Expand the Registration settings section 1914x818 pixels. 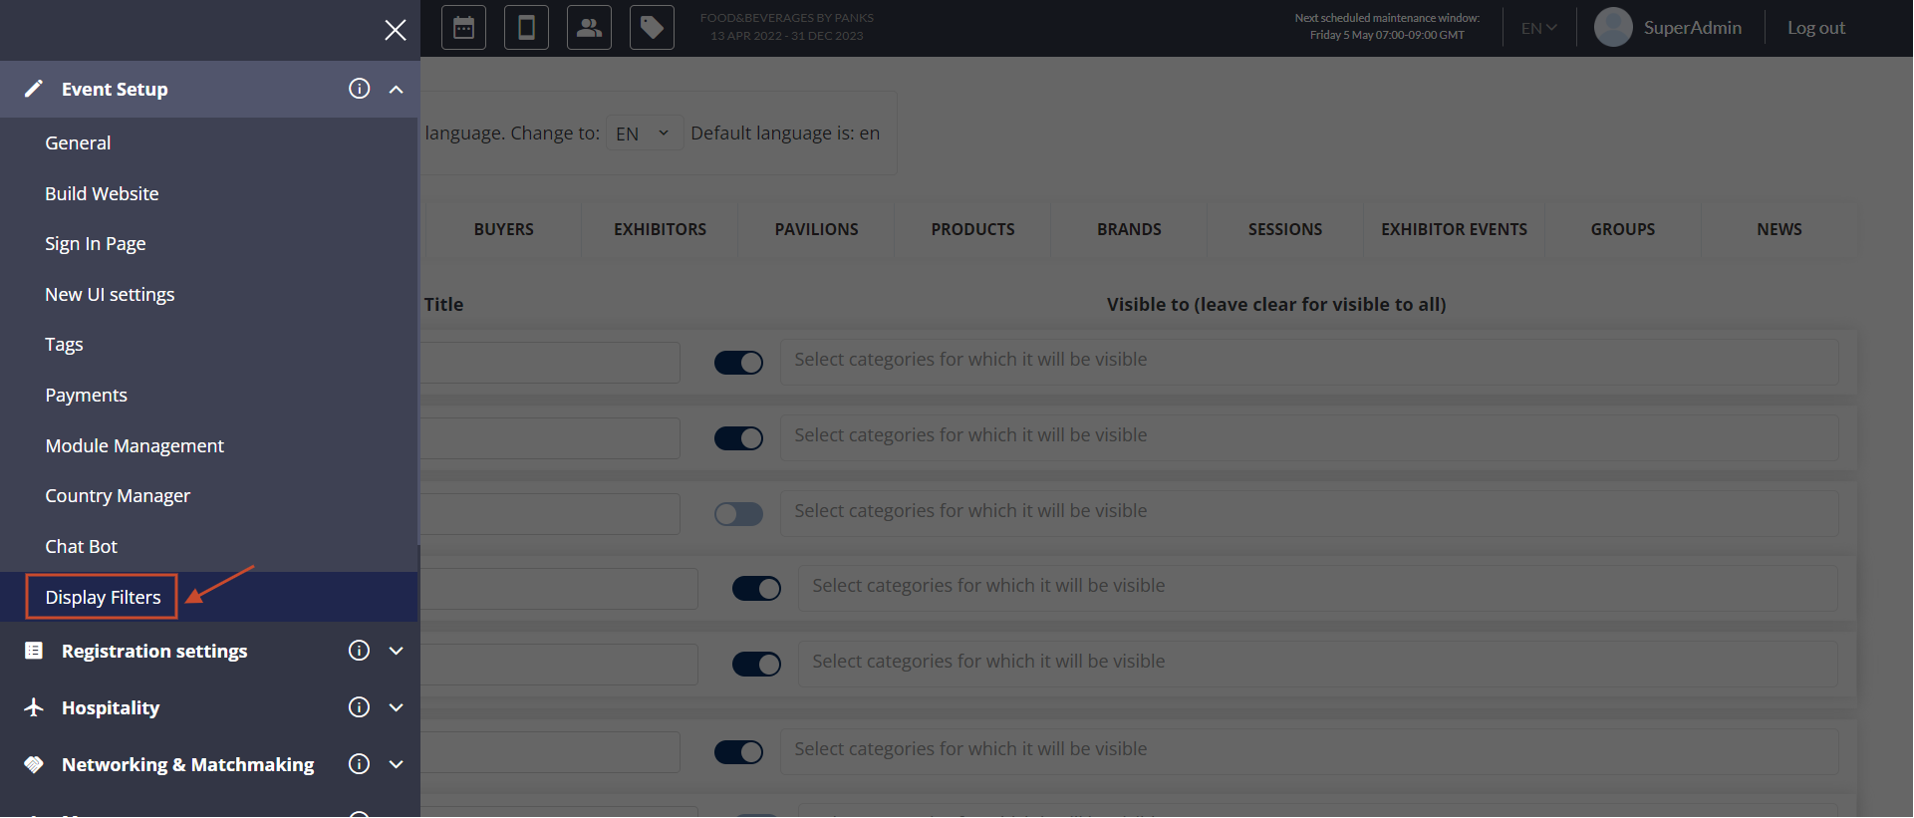click(397, 652)
